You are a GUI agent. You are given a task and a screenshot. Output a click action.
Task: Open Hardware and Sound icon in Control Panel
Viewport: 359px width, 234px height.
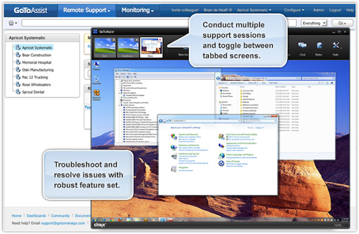tap(174, 156)
